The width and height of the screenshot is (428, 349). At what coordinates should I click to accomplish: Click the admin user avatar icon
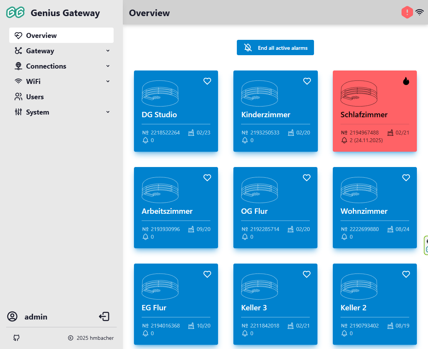click(x=13, y=317)
